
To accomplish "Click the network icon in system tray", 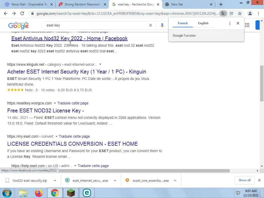I will click(238, 193).
